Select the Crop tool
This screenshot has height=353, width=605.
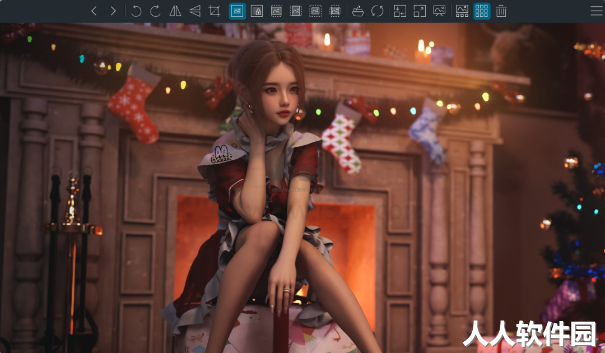215,11
